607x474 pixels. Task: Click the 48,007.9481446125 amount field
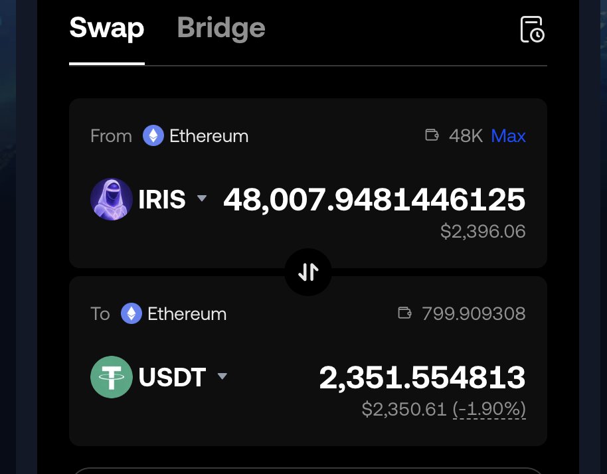375,199
